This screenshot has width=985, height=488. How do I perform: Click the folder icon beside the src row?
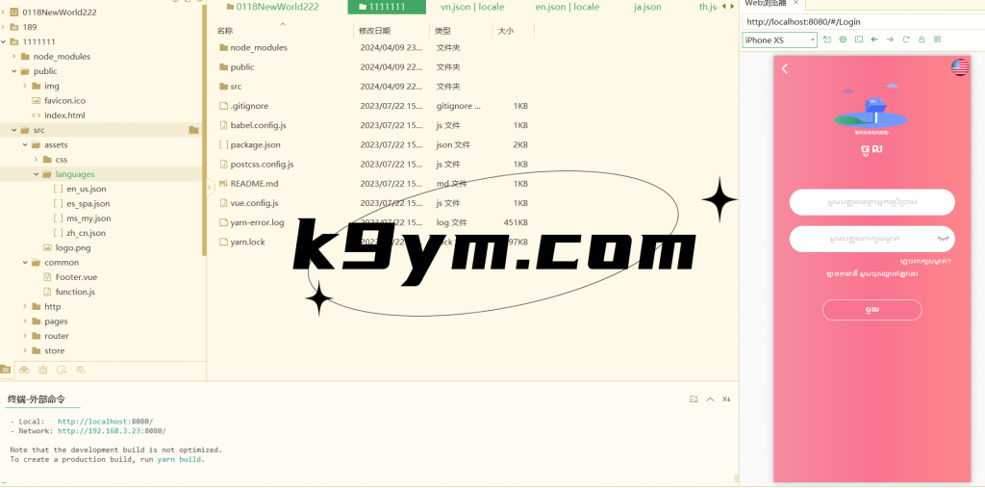click(193, 130)
